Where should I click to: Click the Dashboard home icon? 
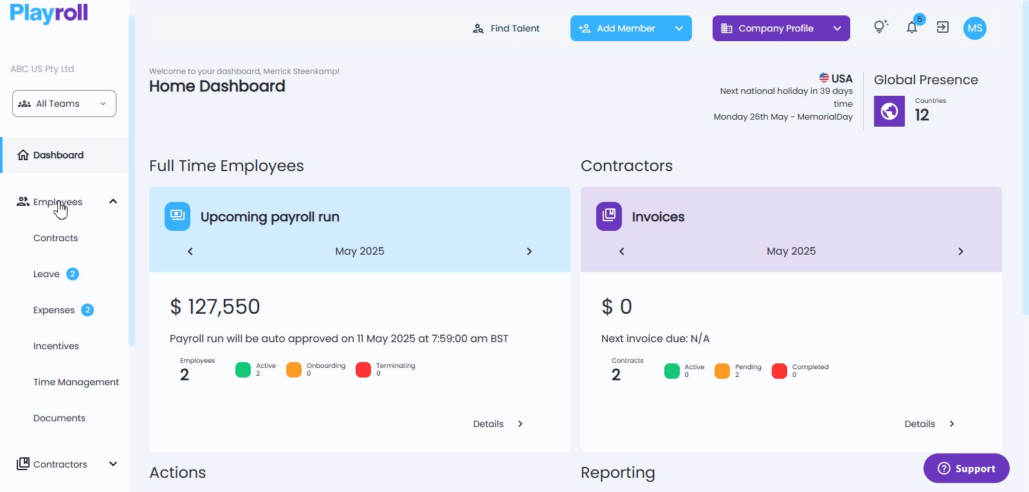(x=23, y=155)
